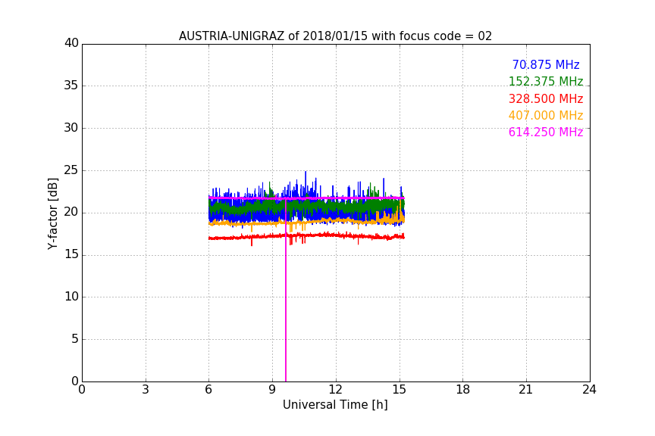The width and height of the screenshot is (655, 436).
Task: Click the x-axis tick label 24
Action: [x=589, y=390]
